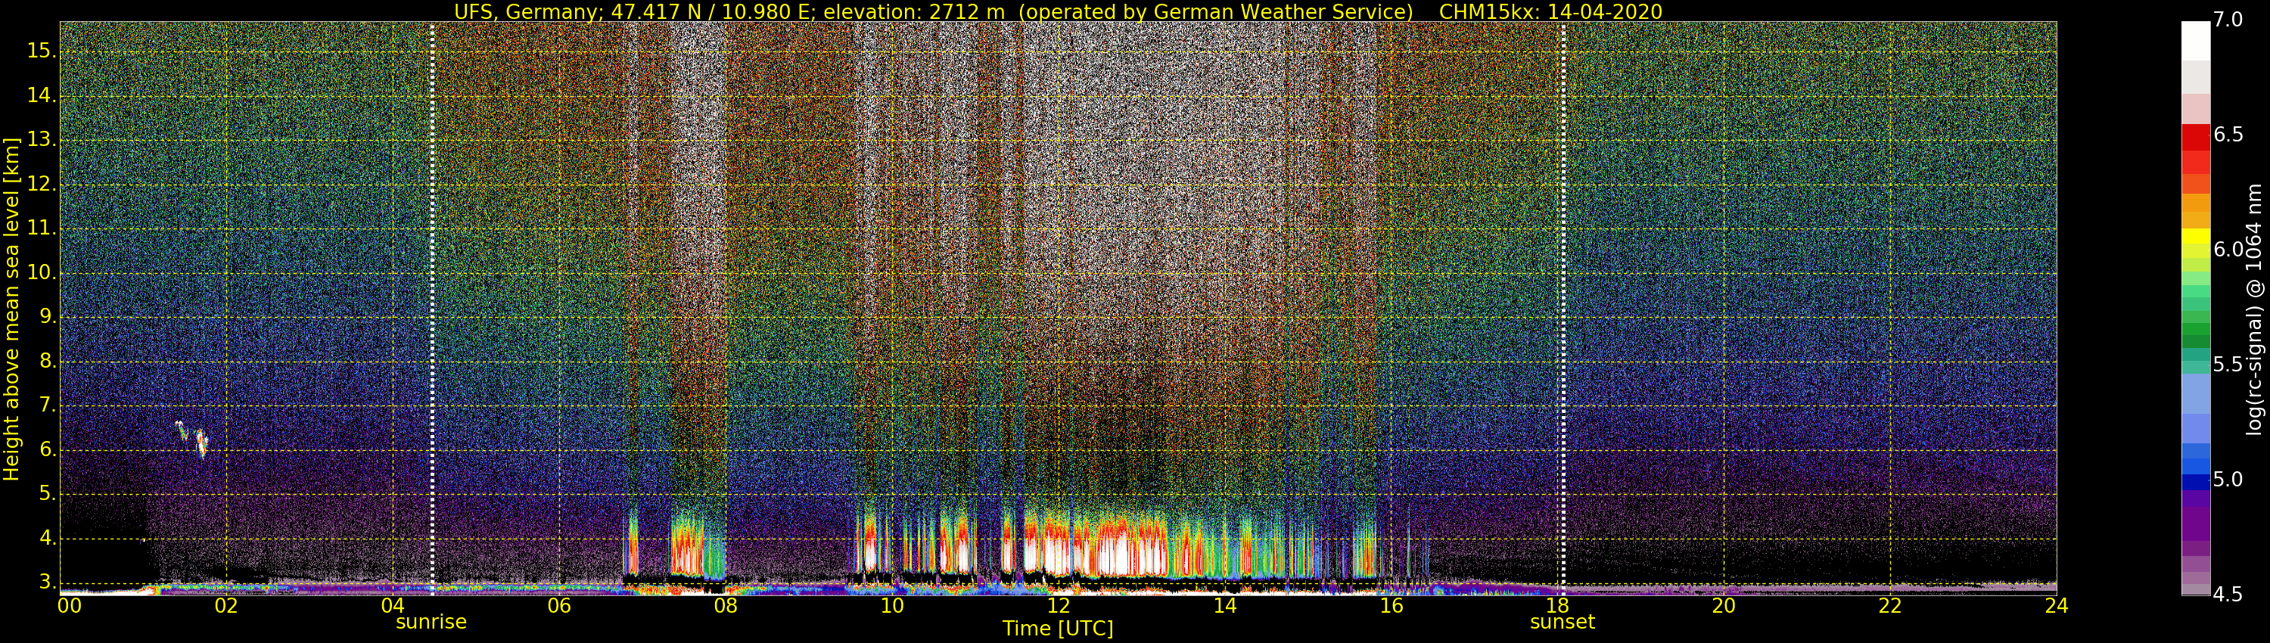Click the "14" time axis tick label
The height and width of the screenshot is (643, 2270).
(1225, 606)
